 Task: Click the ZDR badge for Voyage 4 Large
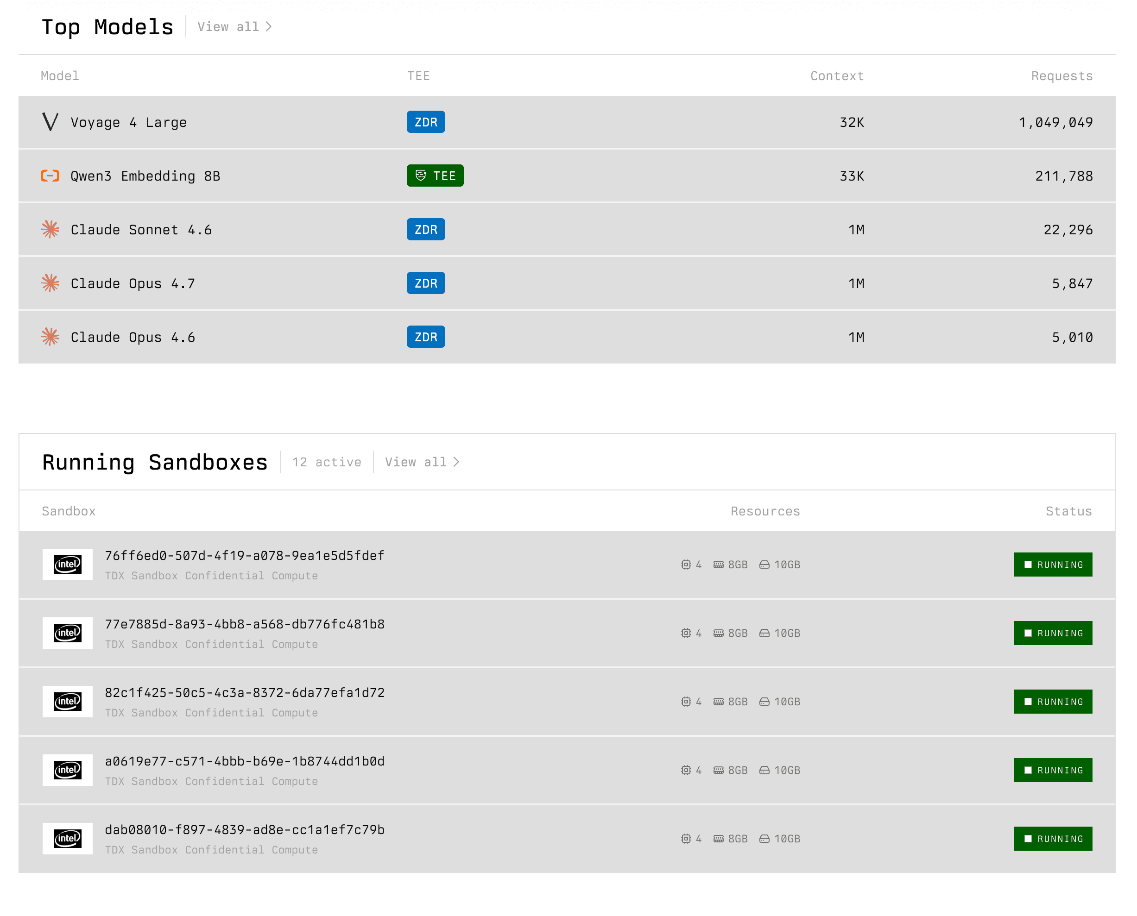pos(426,122)
